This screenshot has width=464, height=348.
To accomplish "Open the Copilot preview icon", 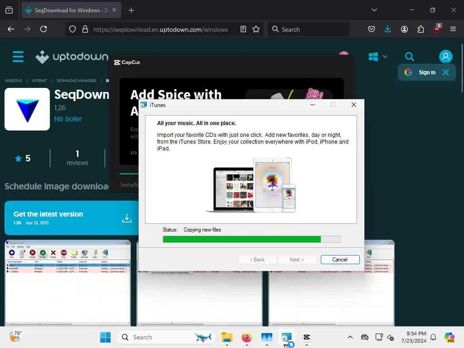I will (449, 337).
